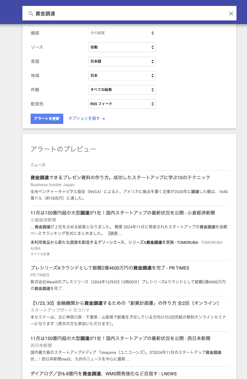Click the 件数 dropdown arrow icon
This screenshot has height=379, width=247.
pyautogui.click(x=152, y=90)
